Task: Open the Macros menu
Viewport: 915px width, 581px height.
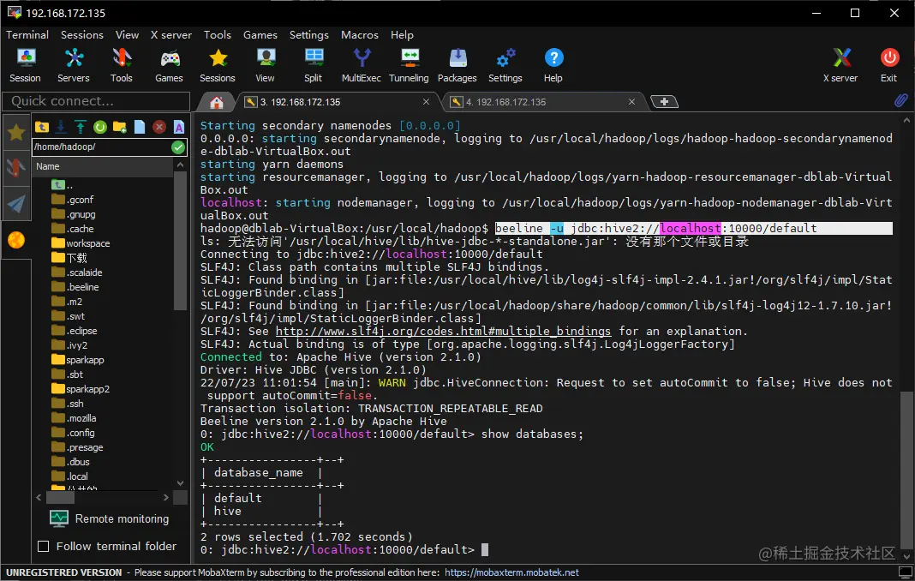Action: [360, 35]
